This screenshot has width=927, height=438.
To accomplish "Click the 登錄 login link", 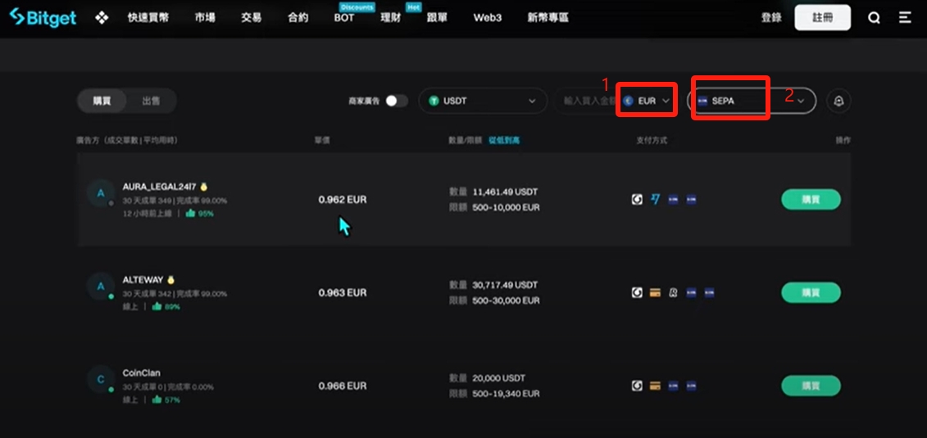I will coord(771,18).
